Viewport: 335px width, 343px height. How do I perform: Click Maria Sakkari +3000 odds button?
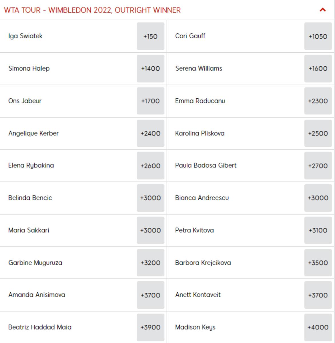[x=150, y=230]
